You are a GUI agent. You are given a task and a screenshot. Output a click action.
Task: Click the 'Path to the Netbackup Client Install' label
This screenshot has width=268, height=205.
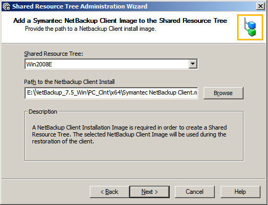pyautogui.click(x=69, y=82)
